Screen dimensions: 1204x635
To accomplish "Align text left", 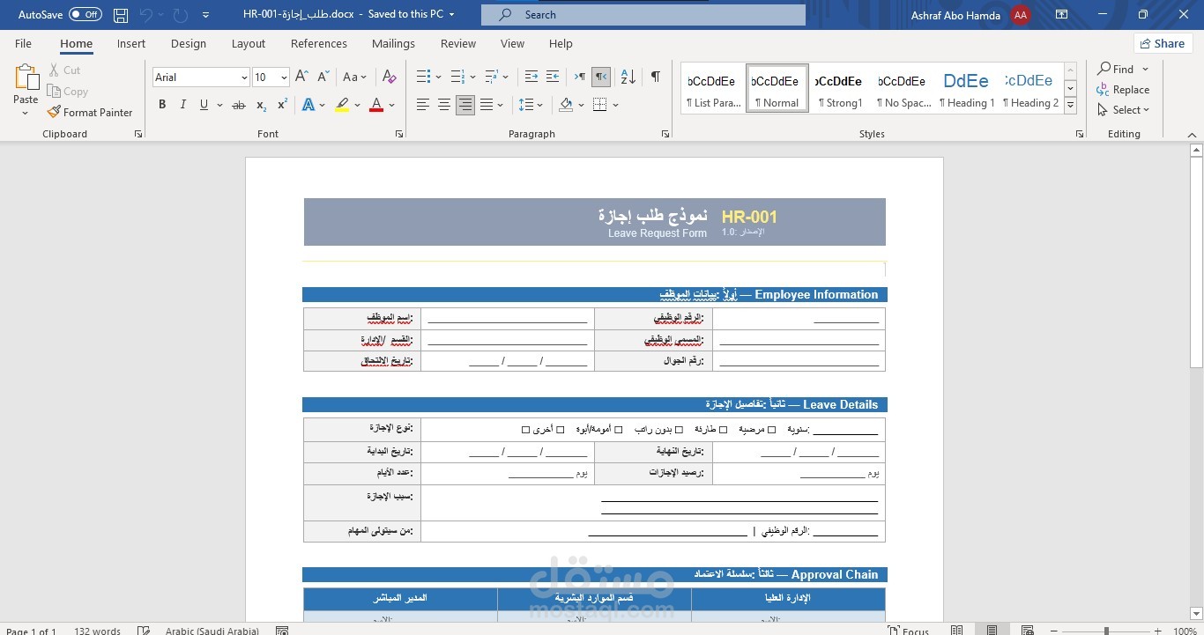I will pyautogui.click(x=423, y=105).
